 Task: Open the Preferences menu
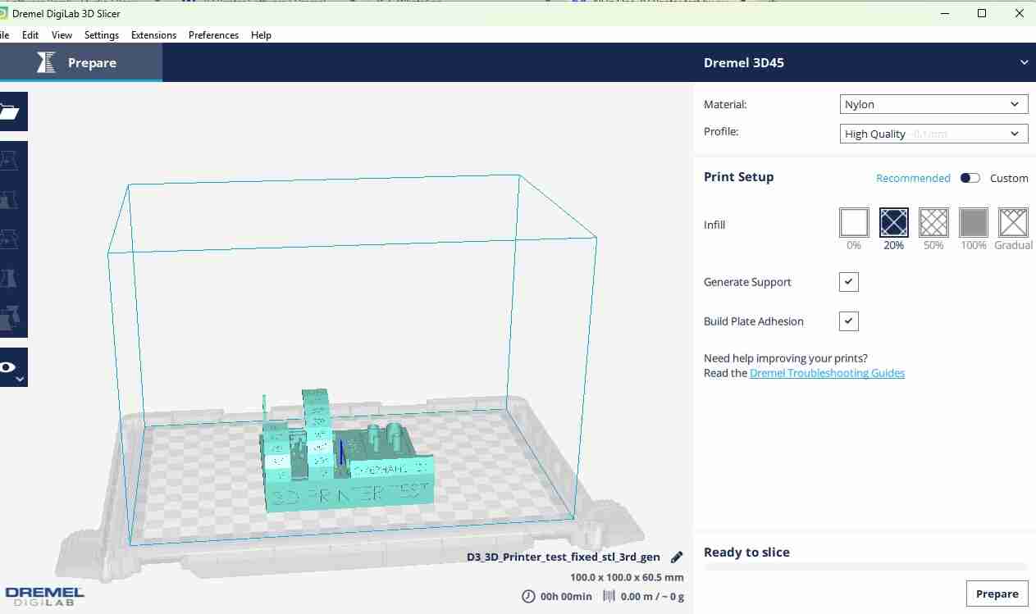[213, 35]
